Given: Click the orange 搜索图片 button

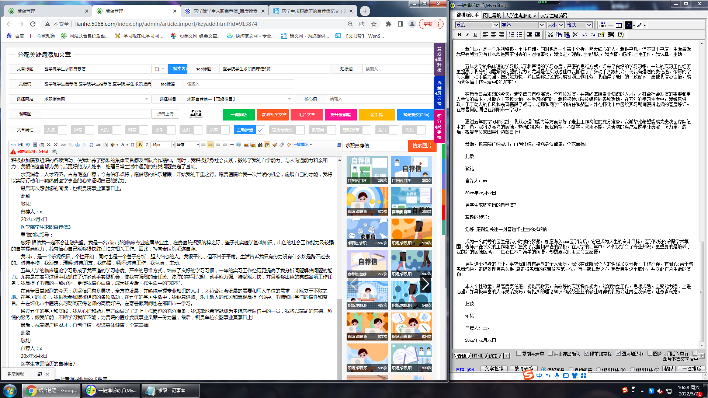Looking at the screenshot, I should (422, 146).
